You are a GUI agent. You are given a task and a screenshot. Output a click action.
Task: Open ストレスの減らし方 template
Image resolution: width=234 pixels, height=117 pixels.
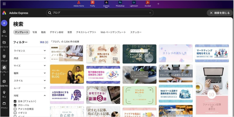176,53
